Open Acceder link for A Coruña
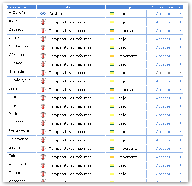 point(163,14)
